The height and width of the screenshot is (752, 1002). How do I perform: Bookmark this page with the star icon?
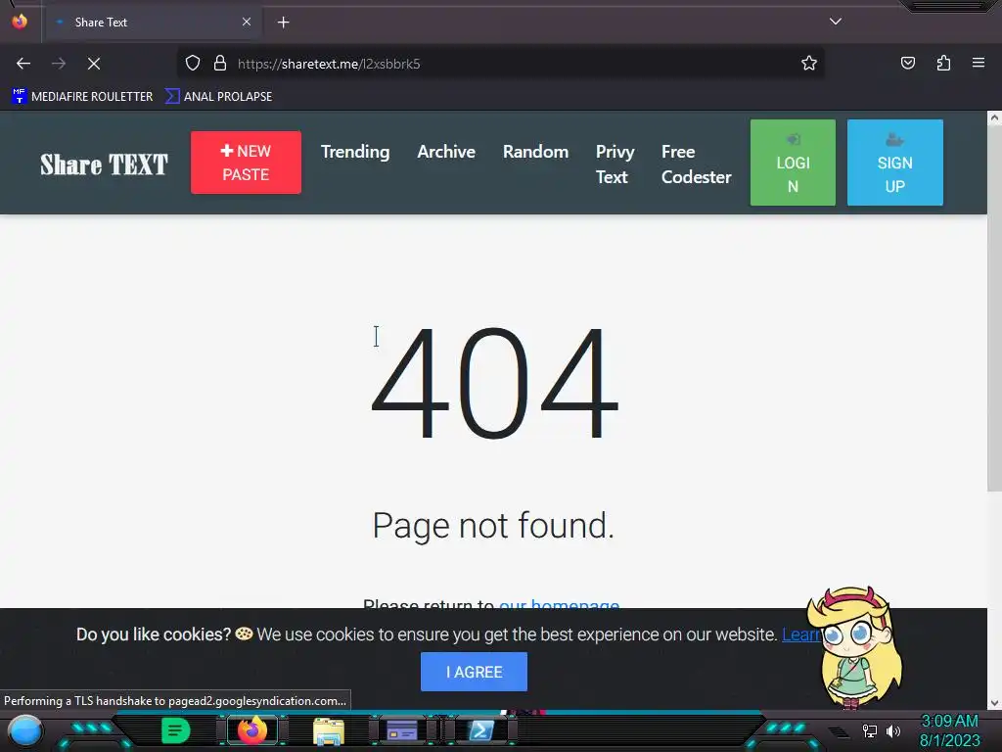tap(809, 64)
